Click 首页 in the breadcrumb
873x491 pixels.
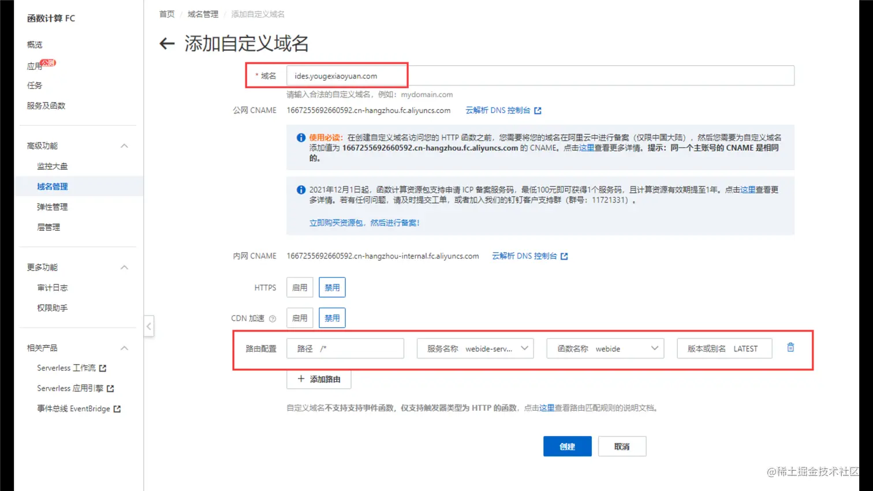pyautogui.click(x=166, y=14)
